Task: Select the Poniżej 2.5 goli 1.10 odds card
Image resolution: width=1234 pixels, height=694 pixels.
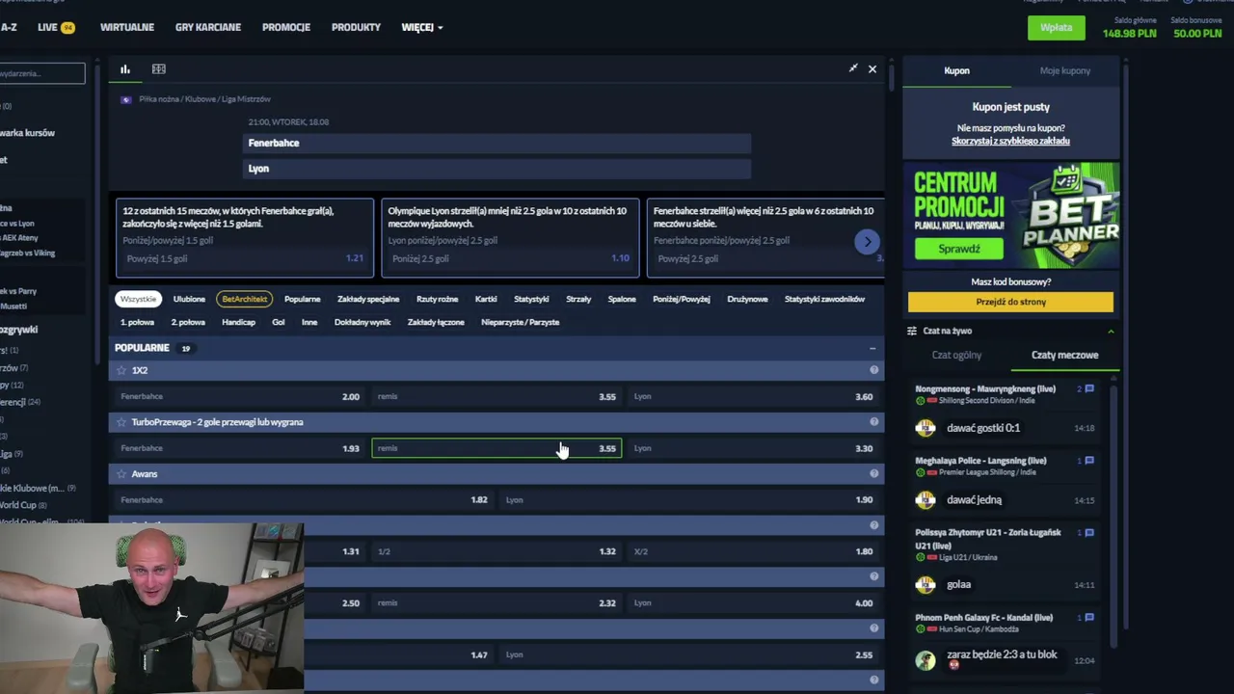Action: 510,237
